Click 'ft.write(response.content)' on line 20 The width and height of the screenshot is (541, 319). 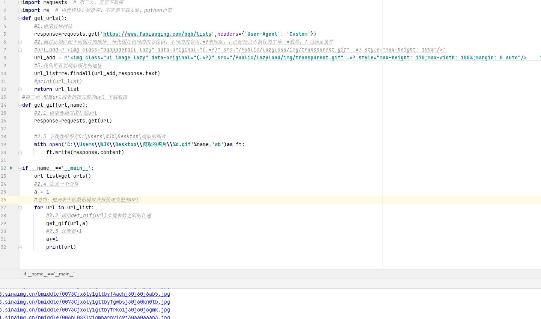click(85, 152)
